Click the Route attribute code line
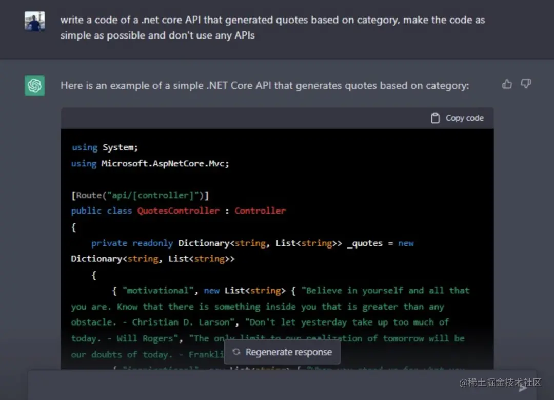The width and height of the screenshot is (554, 400). (x=140, y=195)
